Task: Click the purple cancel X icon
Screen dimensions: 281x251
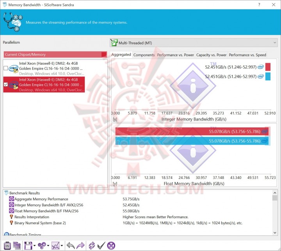Action: click(111, 246)
